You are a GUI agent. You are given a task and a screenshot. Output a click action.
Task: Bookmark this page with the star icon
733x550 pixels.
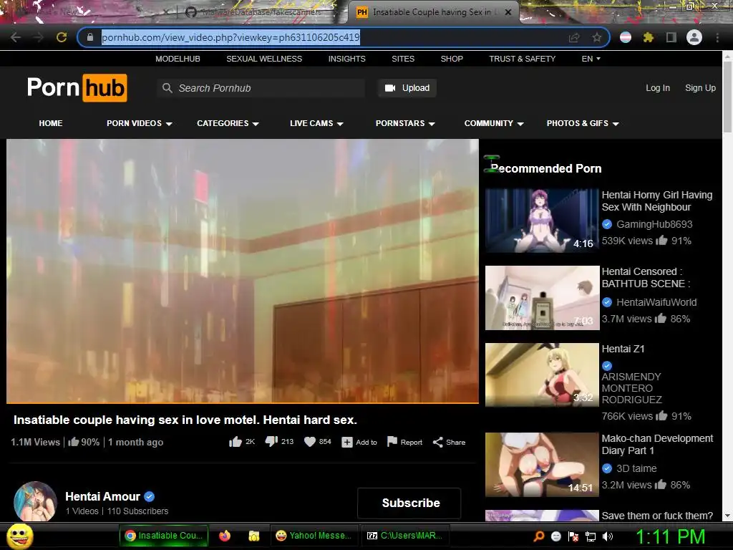click(x=596, y=37)
